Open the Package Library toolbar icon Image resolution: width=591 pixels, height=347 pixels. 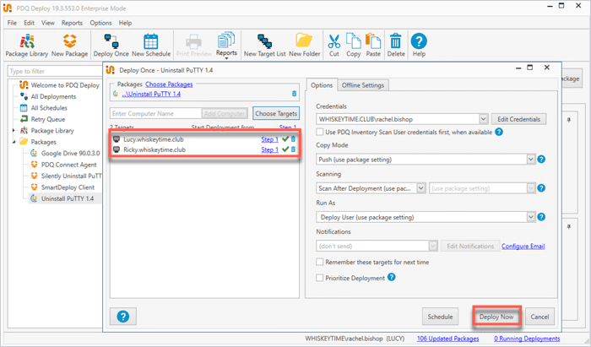pyautogui.click(x=27, y=46)
